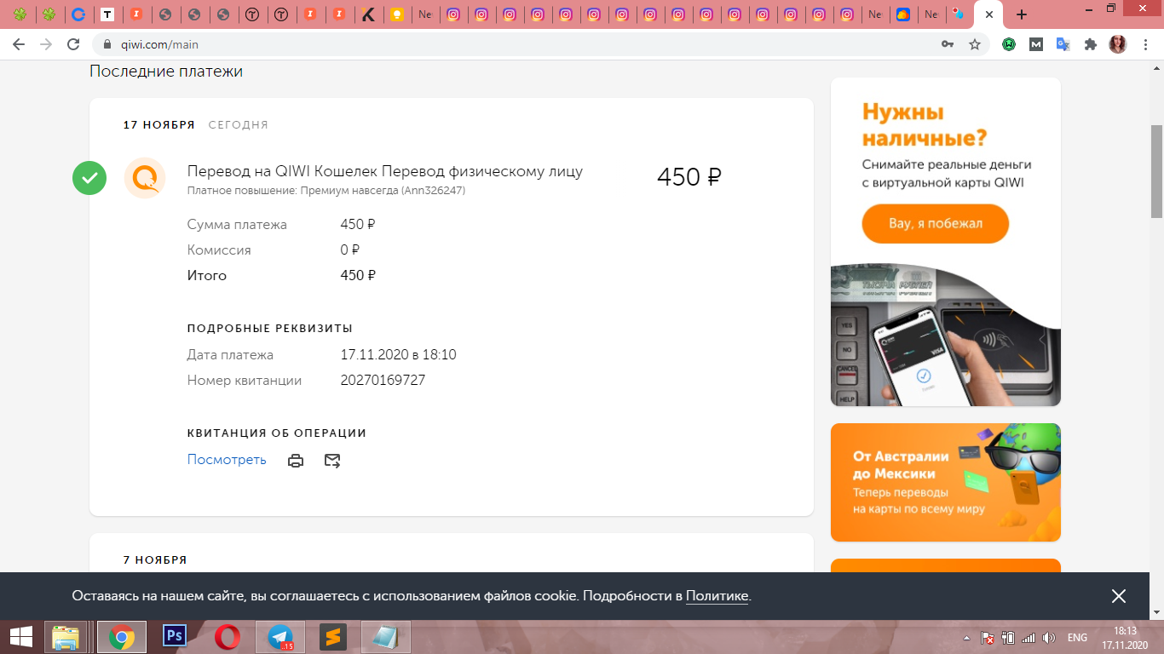Go forward in browser history
This screenshot has width=1164, height=654.
tap(46, 44)
